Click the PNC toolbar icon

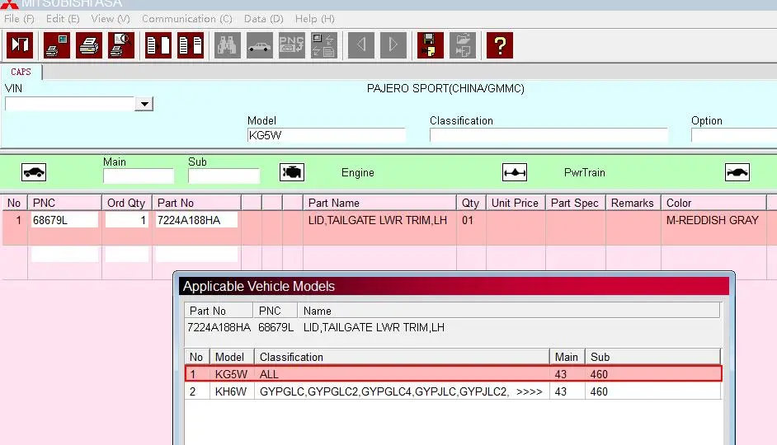pyautogui.click(x=292, y=45)
